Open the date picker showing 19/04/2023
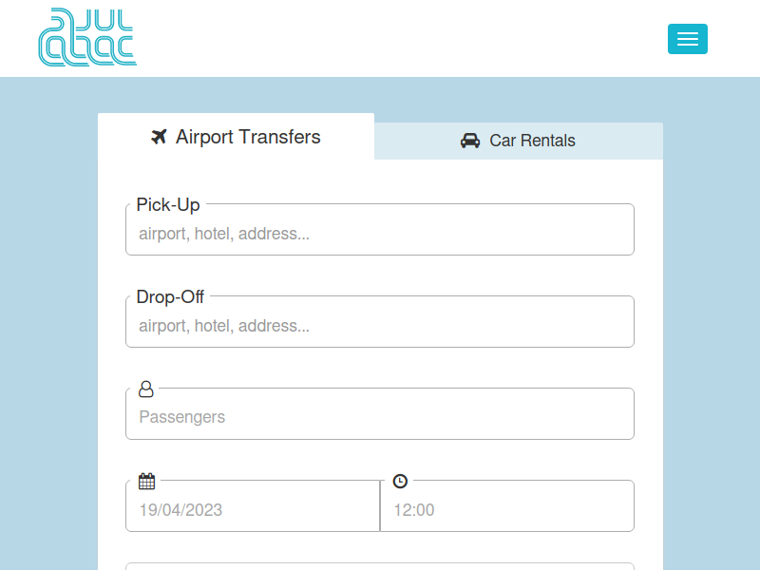 pyautogui.click(x=253, y=510)
